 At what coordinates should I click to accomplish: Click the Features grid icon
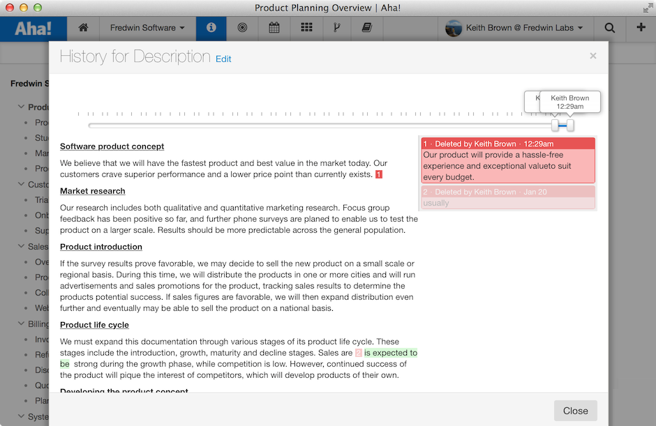(305, 29)
